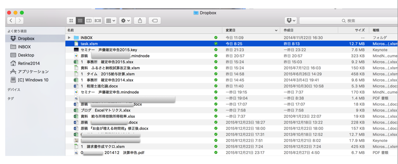Open the gear action menu

click(x=126, y=21)
